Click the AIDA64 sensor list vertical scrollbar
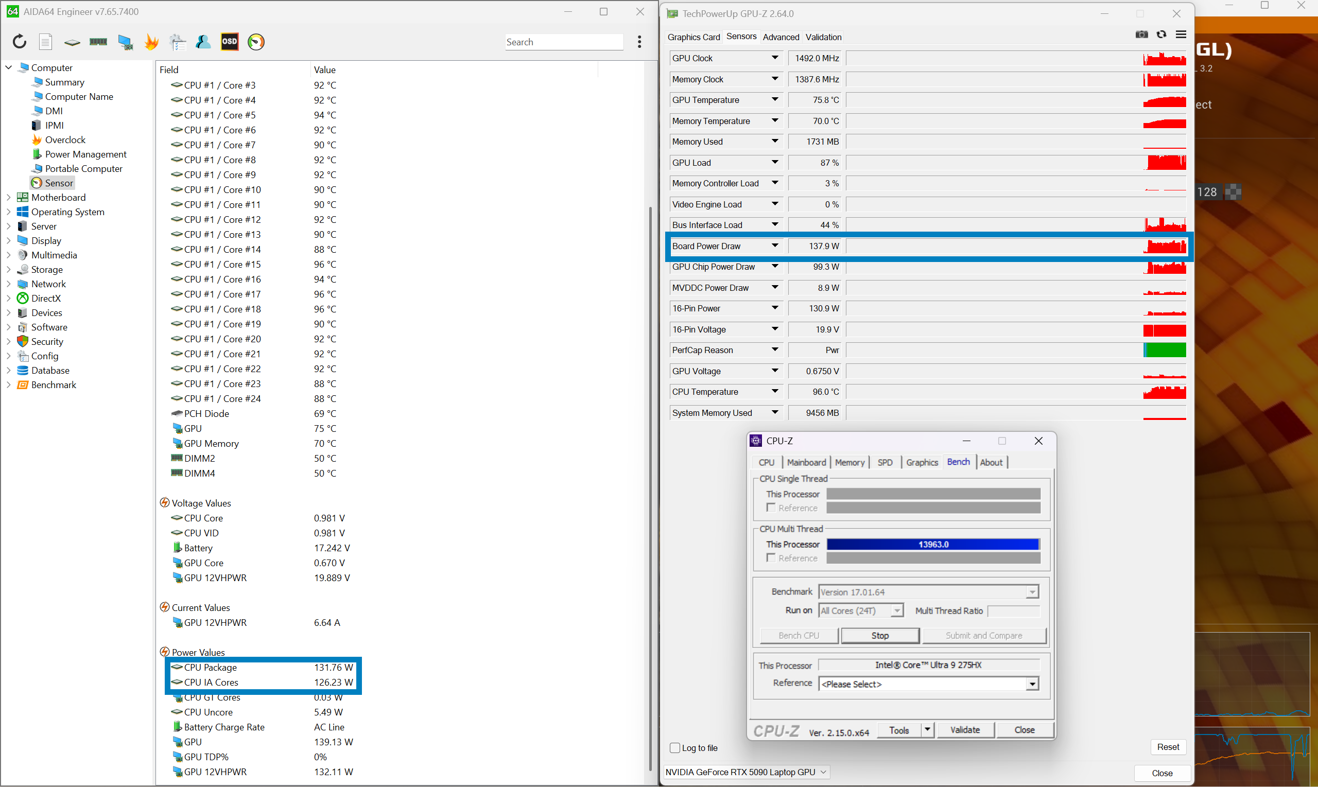This screenshot has width=1318, height=787. point(650,488)
